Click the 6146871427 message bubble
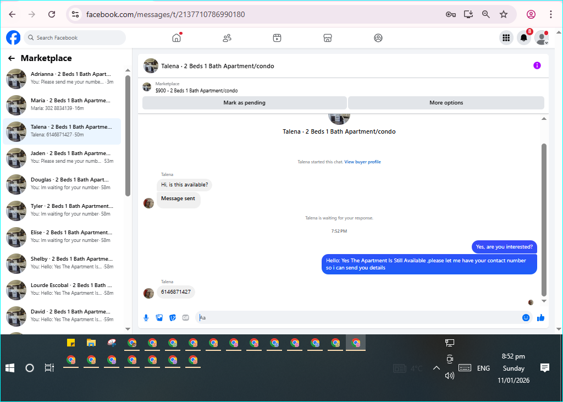Viewport: 563px width, 402px height. coord(176,291)
